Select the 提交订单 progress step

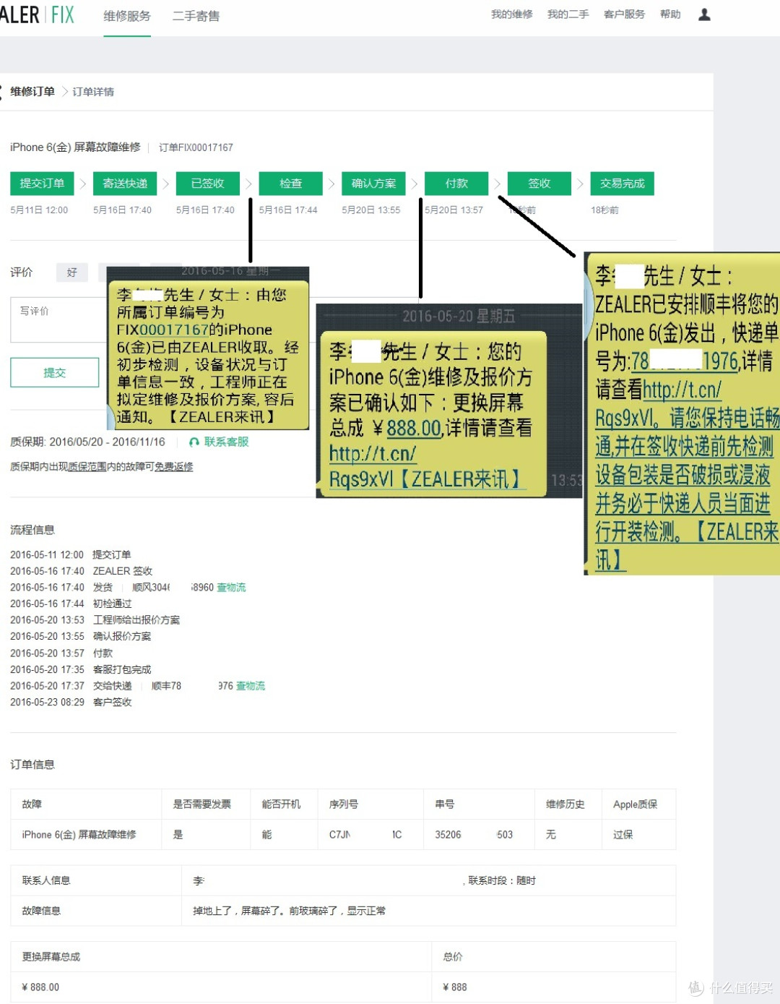[42, 184]
